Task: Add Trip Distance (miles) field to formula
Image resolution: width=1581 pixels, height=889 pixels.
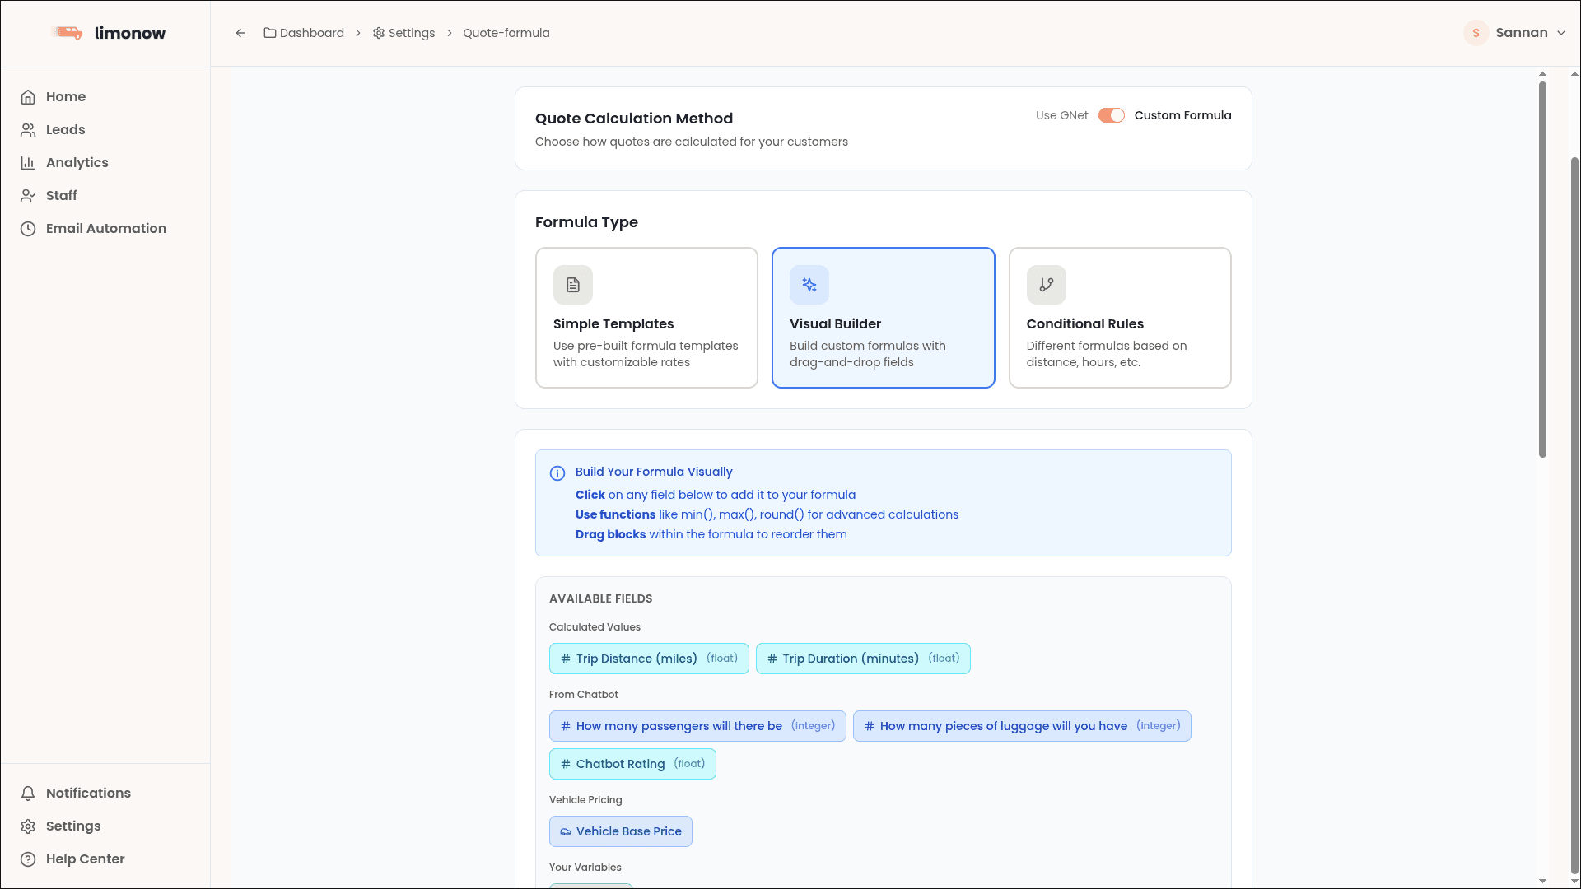Action: [x=649, y=659]
